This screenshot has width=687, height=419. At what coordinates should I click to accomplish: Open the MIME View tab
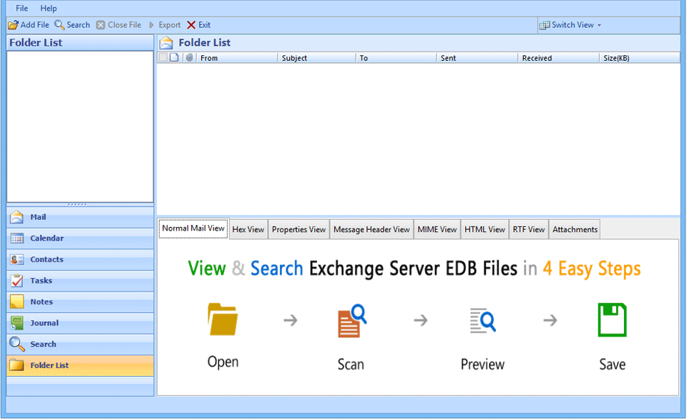pyautogui.click(x=437, y=229)
